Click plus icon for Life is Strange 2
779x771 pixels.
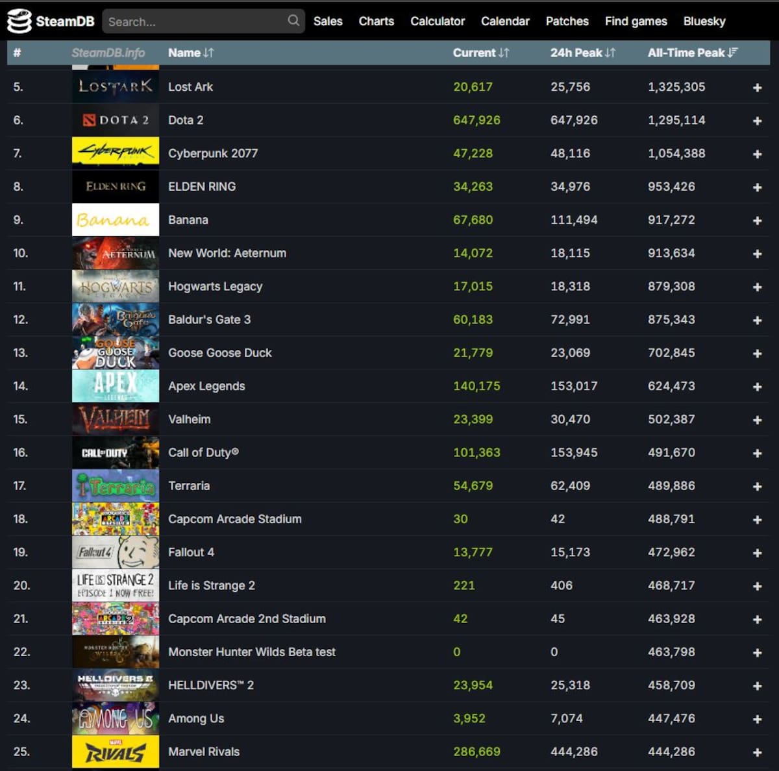point(757,586)
